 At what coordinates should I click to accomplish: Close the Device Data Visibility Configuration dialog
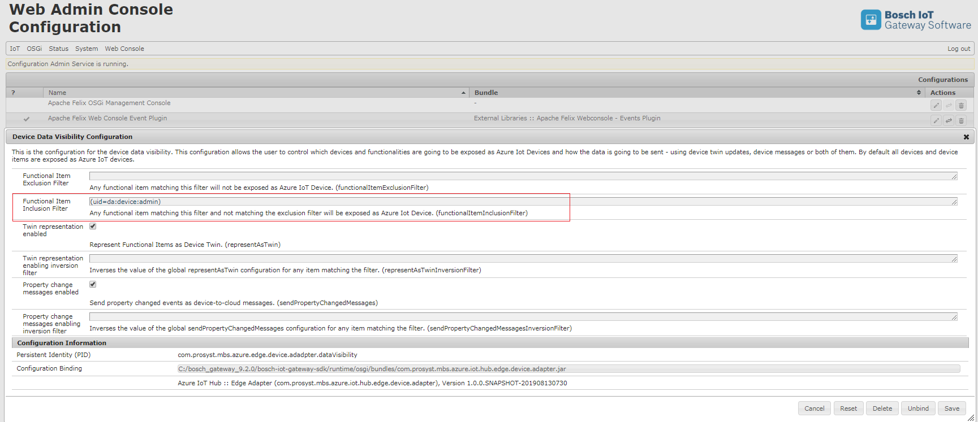(x=966, y=137)
